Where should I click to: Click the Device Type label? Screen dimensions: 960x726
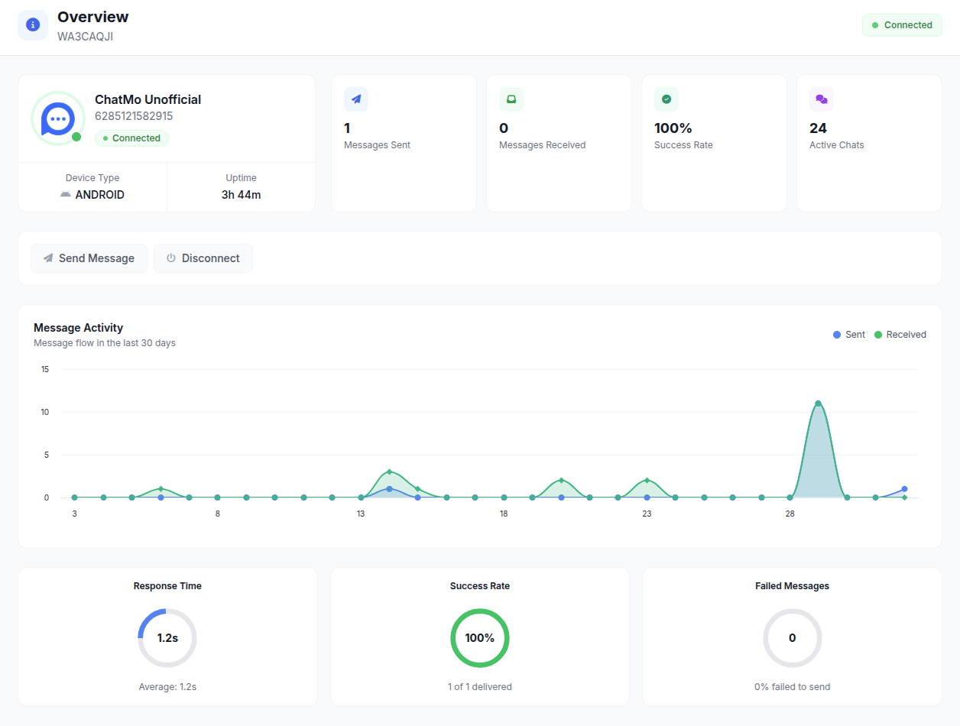[92, 178]
